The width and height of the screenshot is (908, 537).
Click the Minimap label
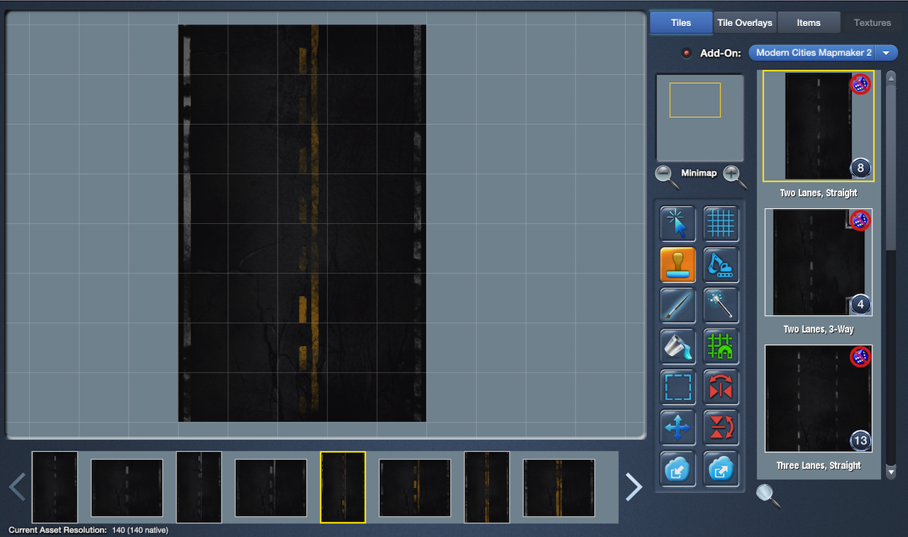point(699,173)
